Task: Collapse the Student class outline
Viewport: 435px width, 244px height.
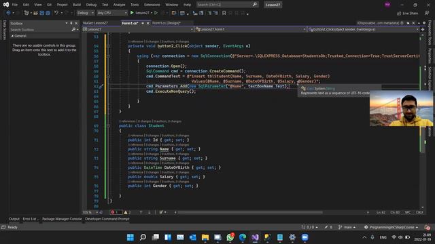Action: pyautogui.click(x=108, y=126)
